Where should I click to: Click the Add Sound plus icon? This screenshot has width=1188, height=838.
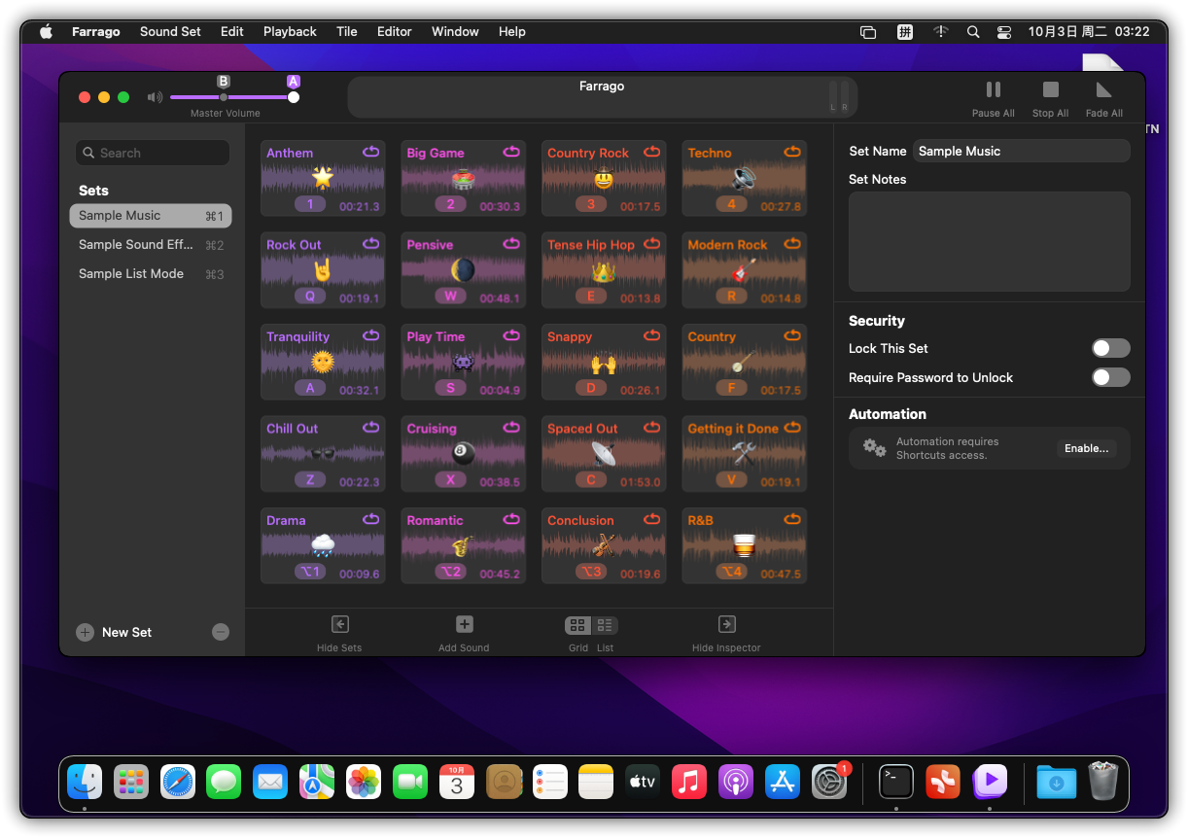click(x=464, y=625)
